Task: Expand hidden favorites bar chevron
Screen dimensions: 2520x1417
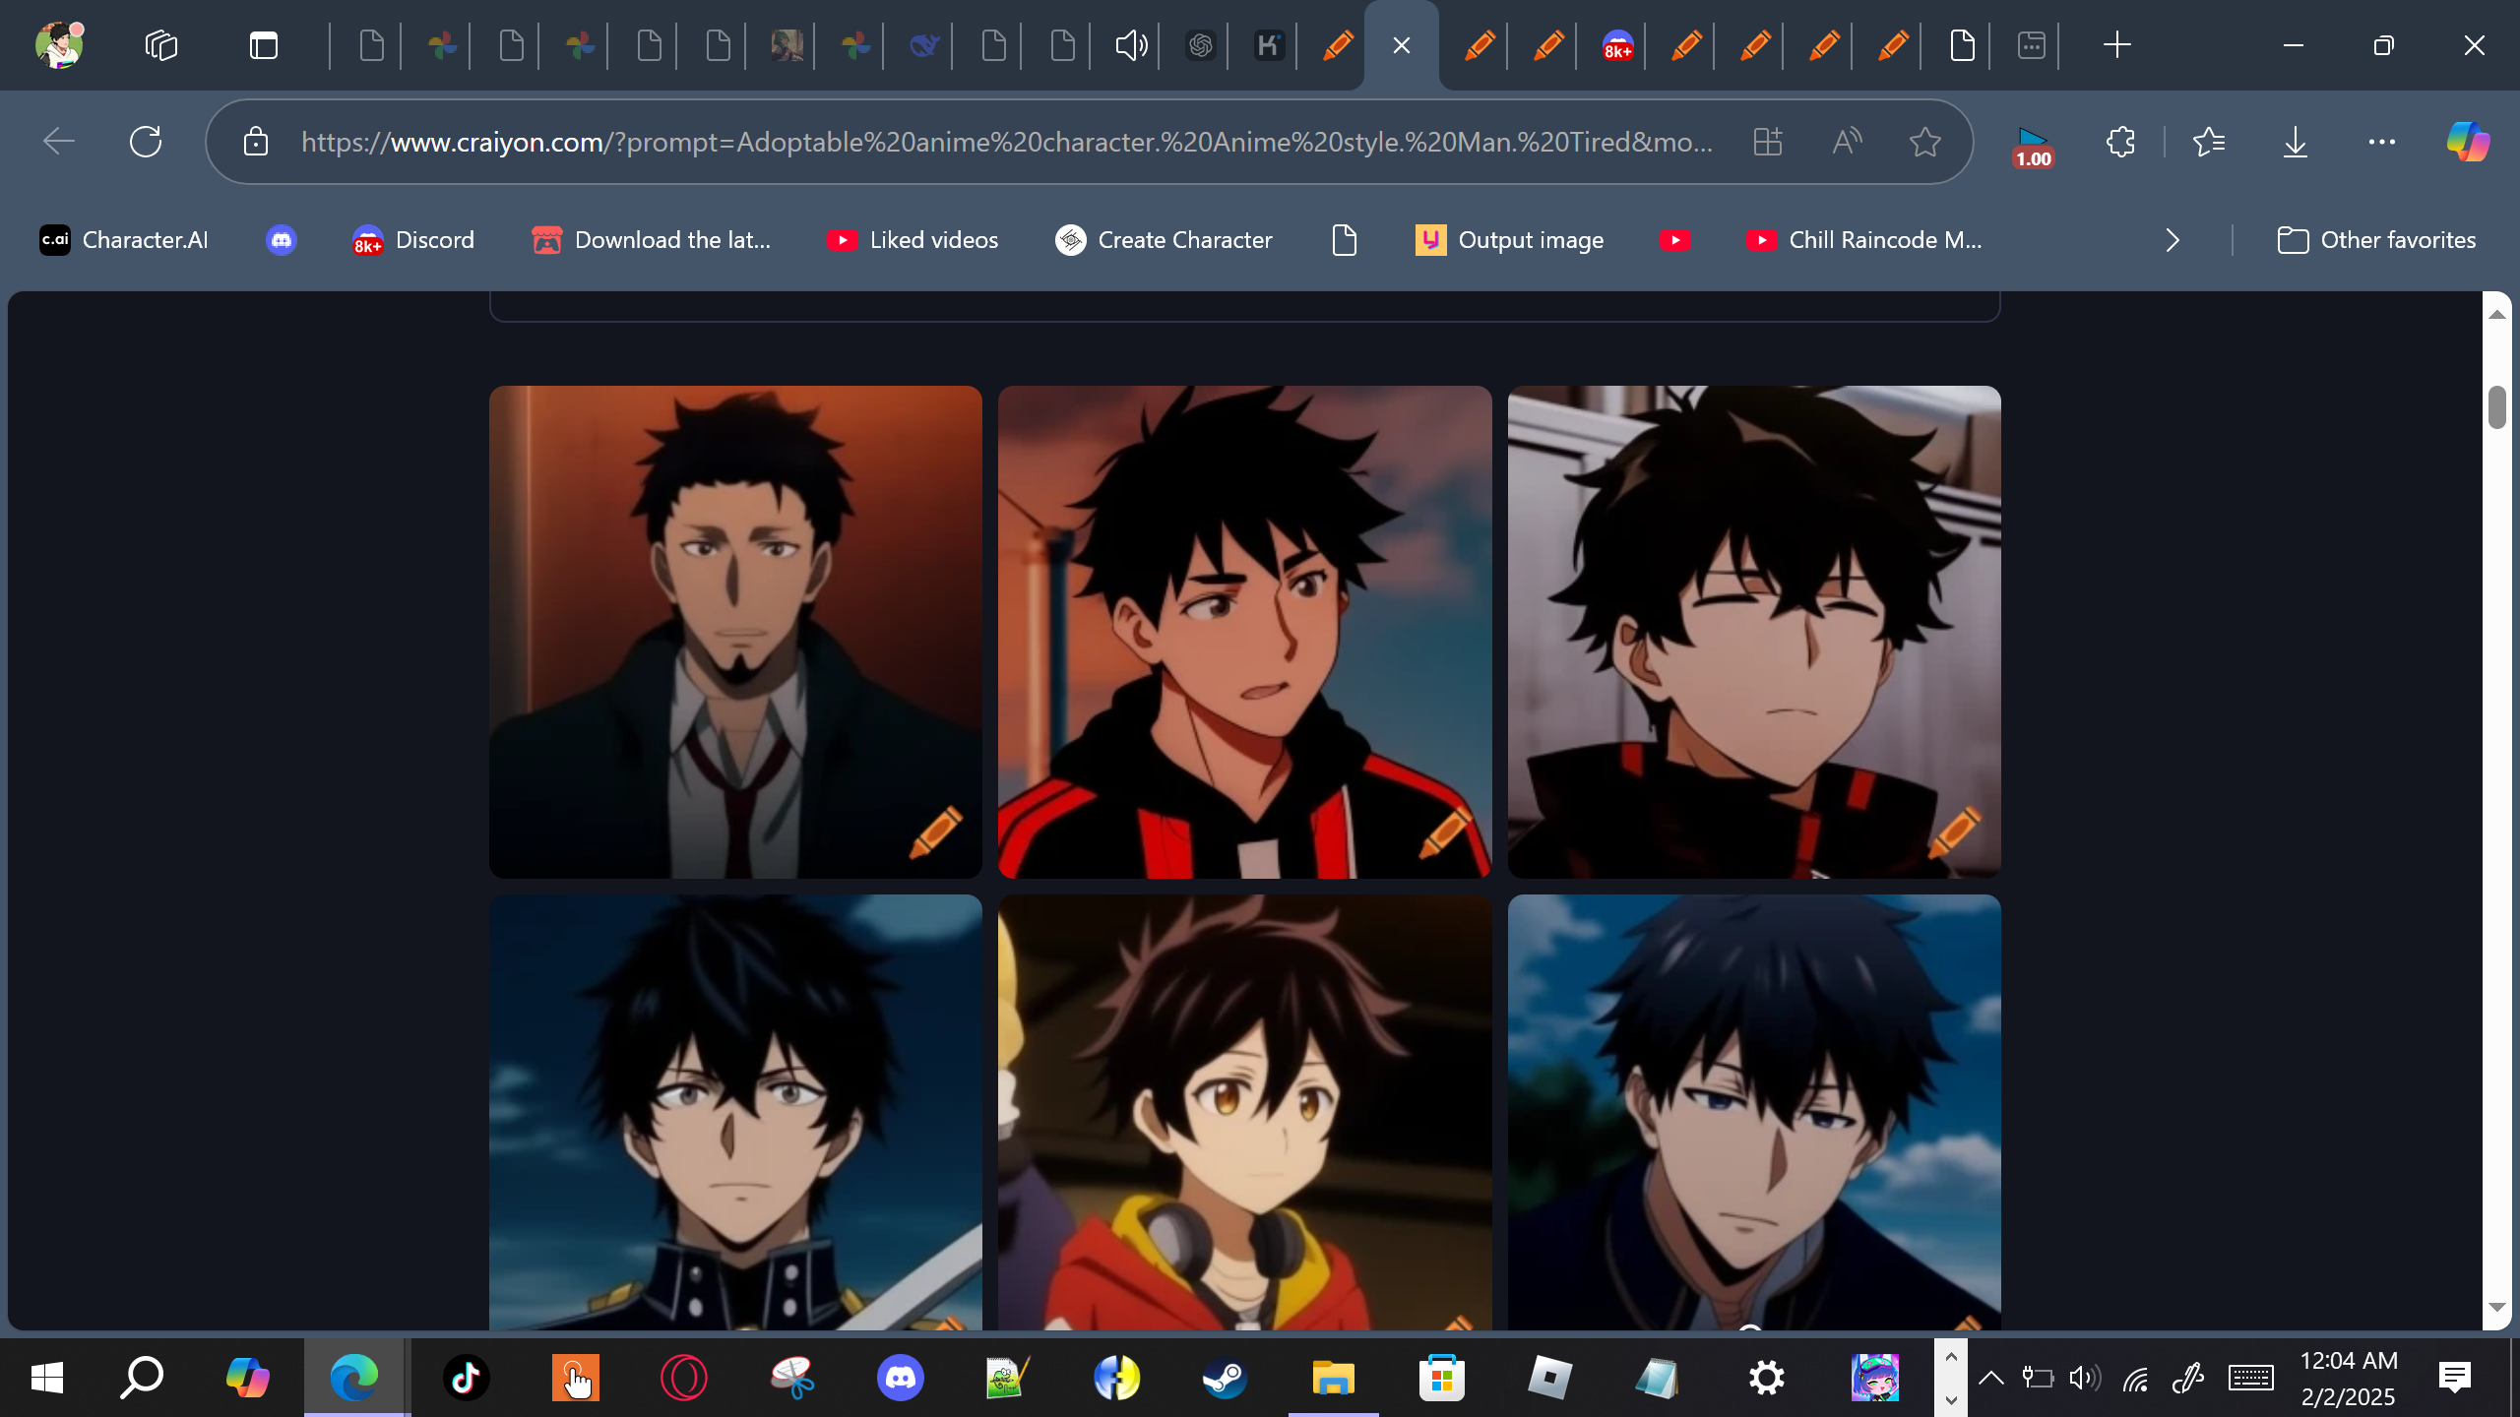Action: (2173, 240)
